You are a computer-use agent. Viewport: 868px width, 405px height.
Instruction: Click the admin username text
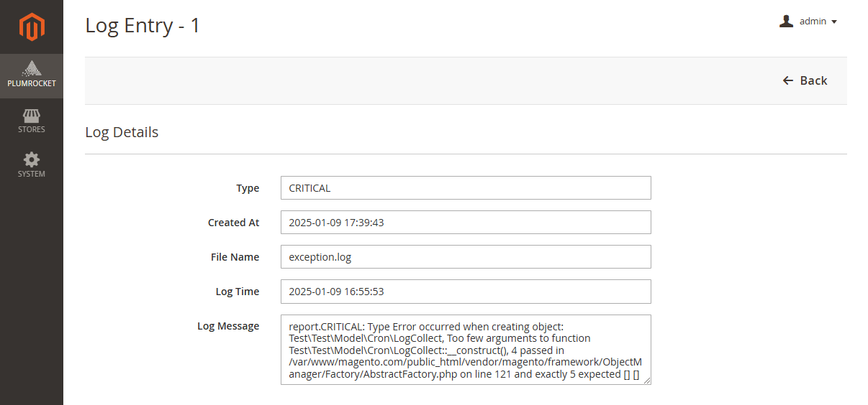813,22
